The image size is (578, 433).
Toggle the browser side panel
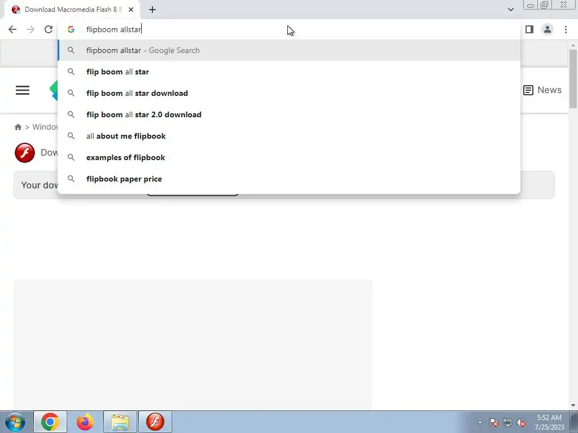tap(529, 29)
